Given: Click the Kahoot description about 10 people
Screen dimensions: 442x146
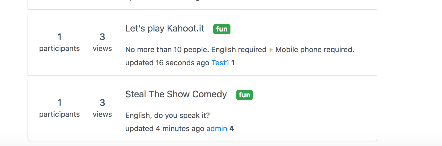Looking at the screenshot, I should (x=240, y=50).
